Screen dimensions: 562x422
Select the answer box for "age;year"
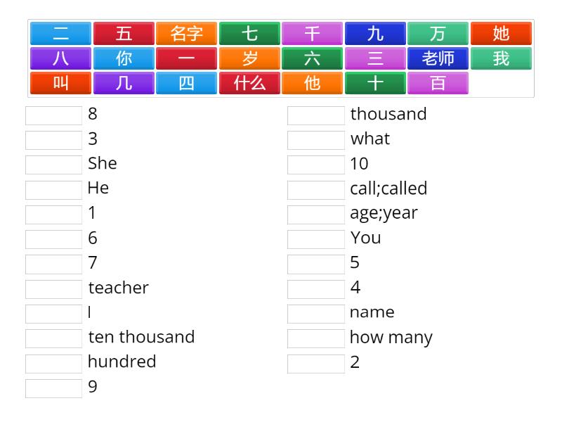pos(316,215)
